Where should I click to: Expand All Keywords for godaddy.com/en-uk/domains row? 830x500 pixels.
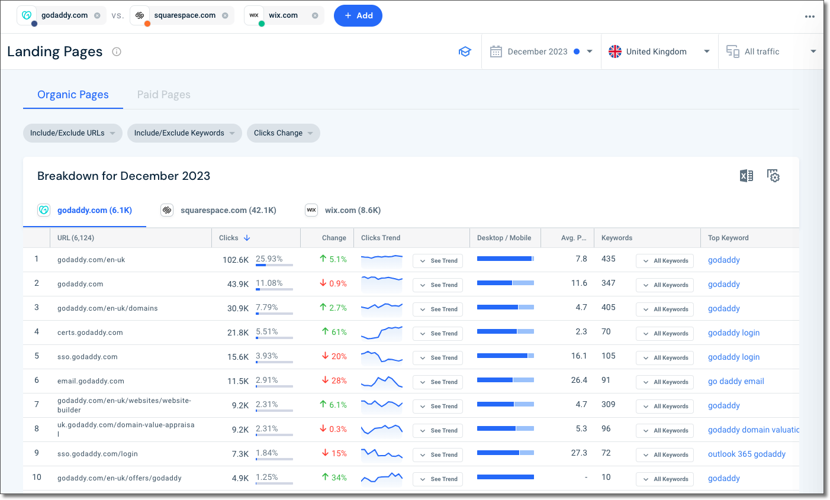pos(665,309)
